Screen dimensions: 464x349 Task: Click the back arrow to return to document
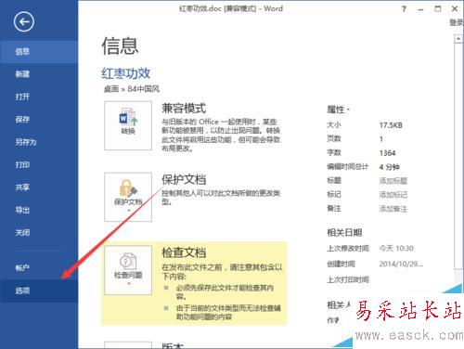pyautogui.click(x=24, y=21)
